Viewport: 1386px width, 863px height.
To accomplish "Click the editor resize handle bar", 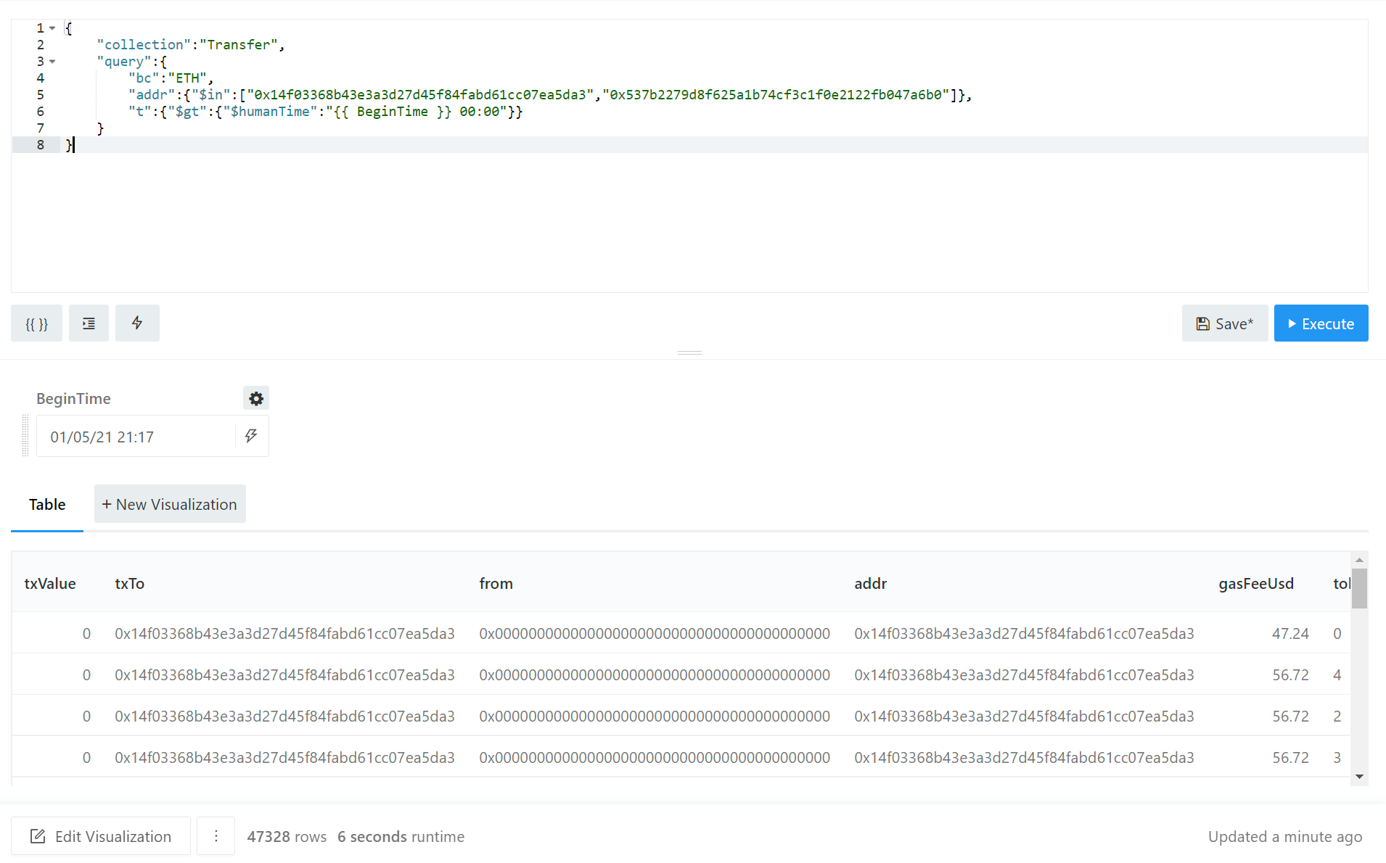I will pyautogui.click(x=689, y=352).
